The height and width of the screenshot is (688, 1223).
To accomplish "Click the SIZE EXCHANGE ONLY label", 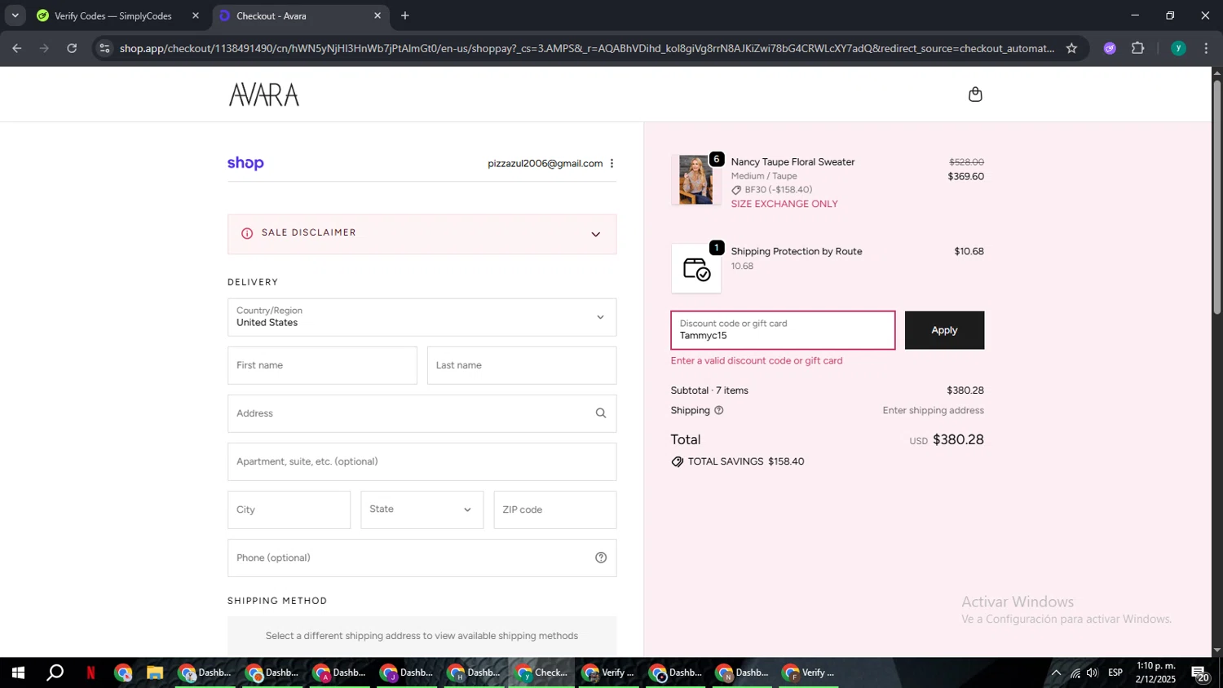I will pyautogui.click(x=784, y=204).
